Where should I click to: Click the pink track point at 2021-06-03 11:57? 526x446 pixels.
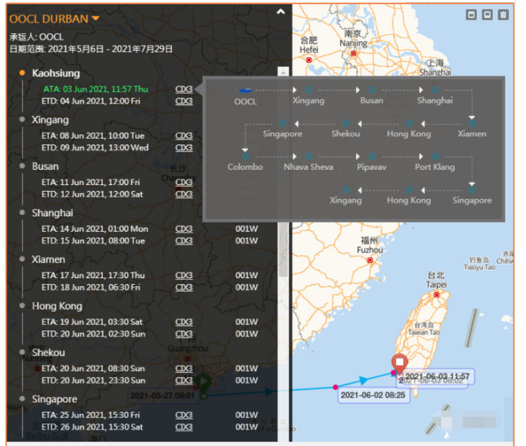coord(393,372)
